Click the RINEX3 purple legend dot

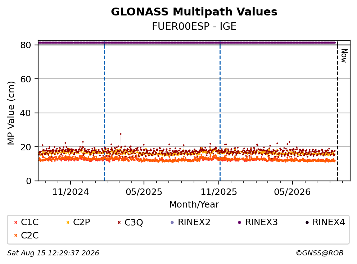coord(239,222)
